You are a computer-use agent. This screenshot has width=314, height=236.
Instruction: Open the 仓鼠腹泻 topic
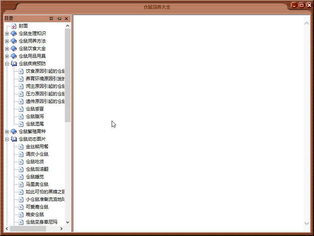[35, 116]
